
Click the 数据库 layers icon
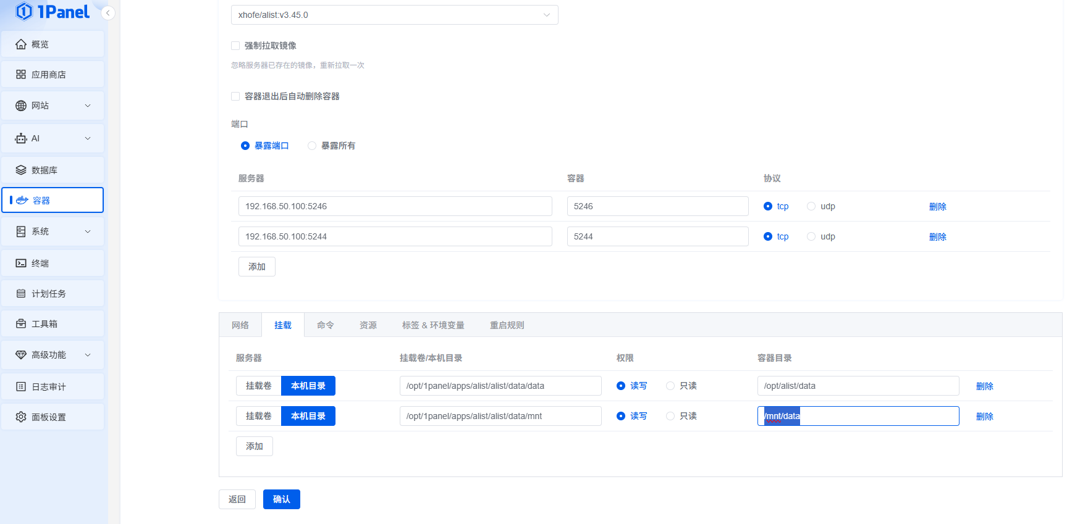(x=21, y=170)
